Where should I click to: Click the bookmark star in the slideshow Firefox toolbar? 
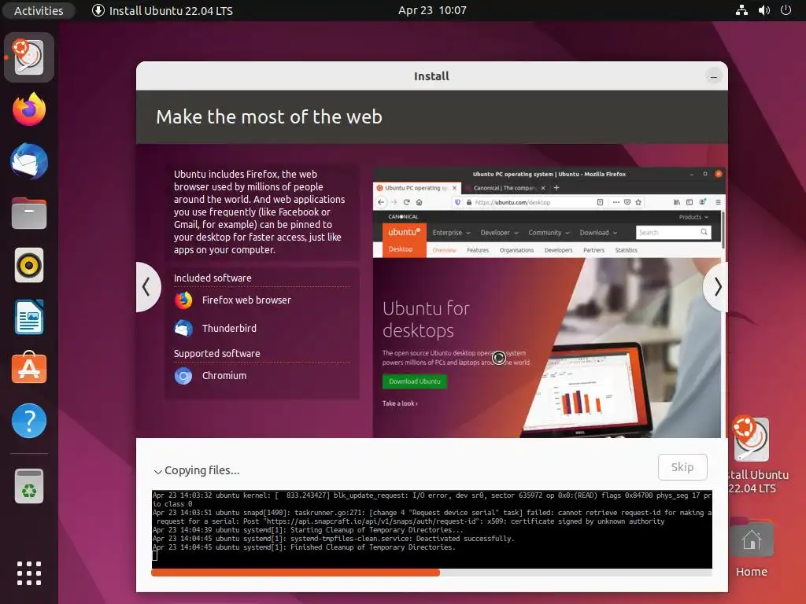pos(638,202)
